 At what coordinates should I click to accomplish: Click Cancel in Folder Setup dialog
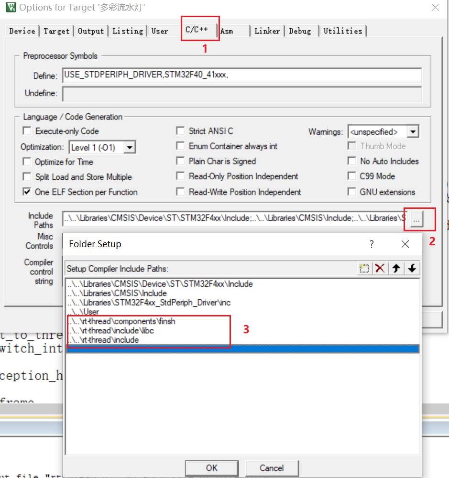point(272,468)
